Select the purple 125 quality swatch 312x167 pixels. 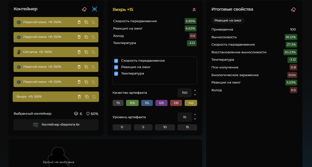tap(161, 103)
